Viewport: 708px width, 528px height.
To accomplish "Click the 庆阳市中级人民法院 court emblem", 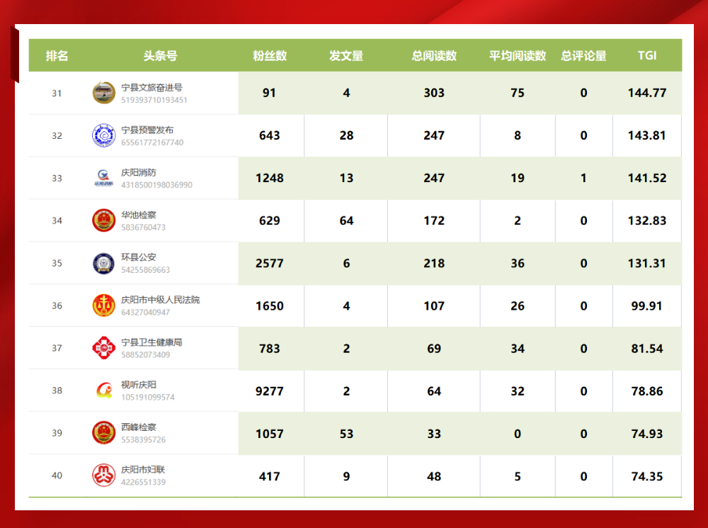I will coord(103,305).
